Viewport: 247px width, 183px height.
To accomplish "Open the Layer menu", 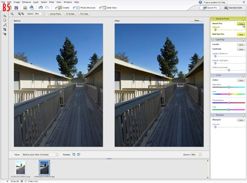I will [36, 2].
